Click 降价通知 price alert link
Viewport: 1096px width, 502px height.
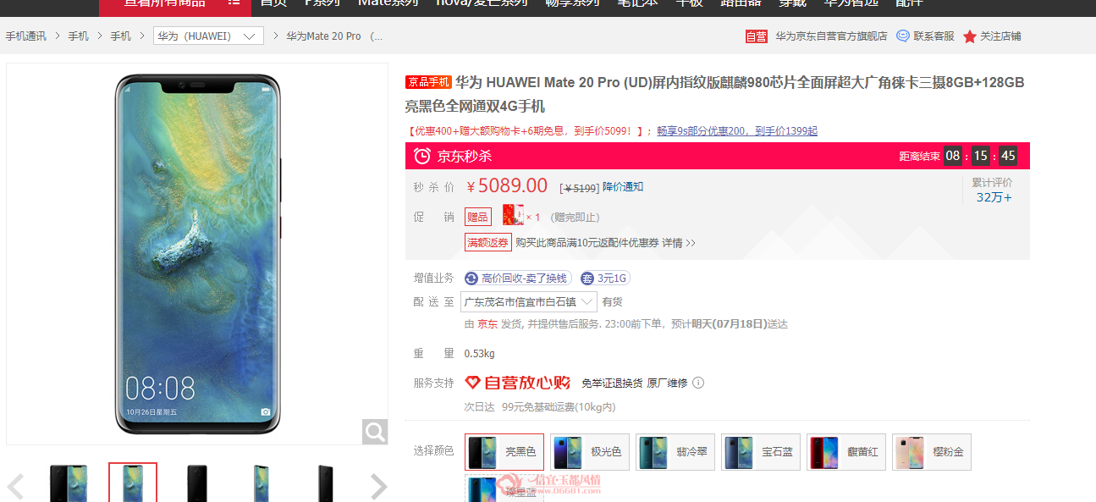[x=623, y=186]
